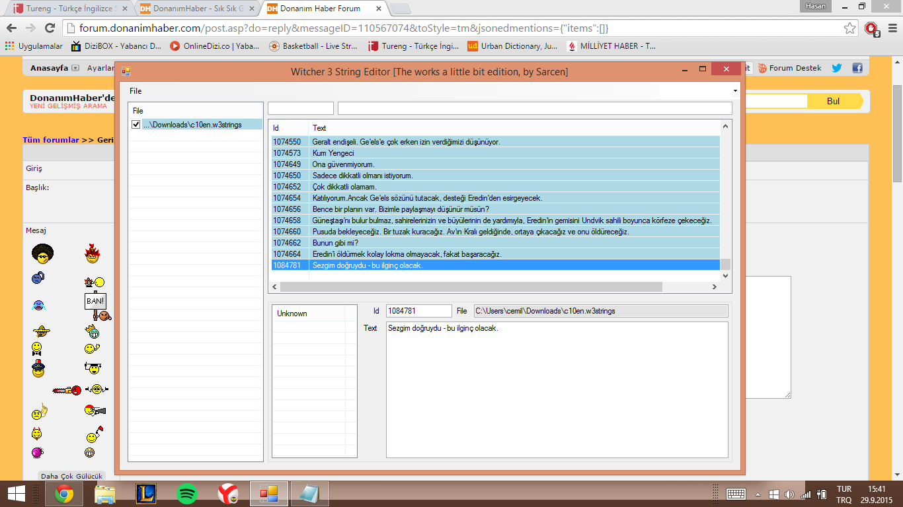Select row 1074550 Geralt endişeli

[x=495, y=142]
